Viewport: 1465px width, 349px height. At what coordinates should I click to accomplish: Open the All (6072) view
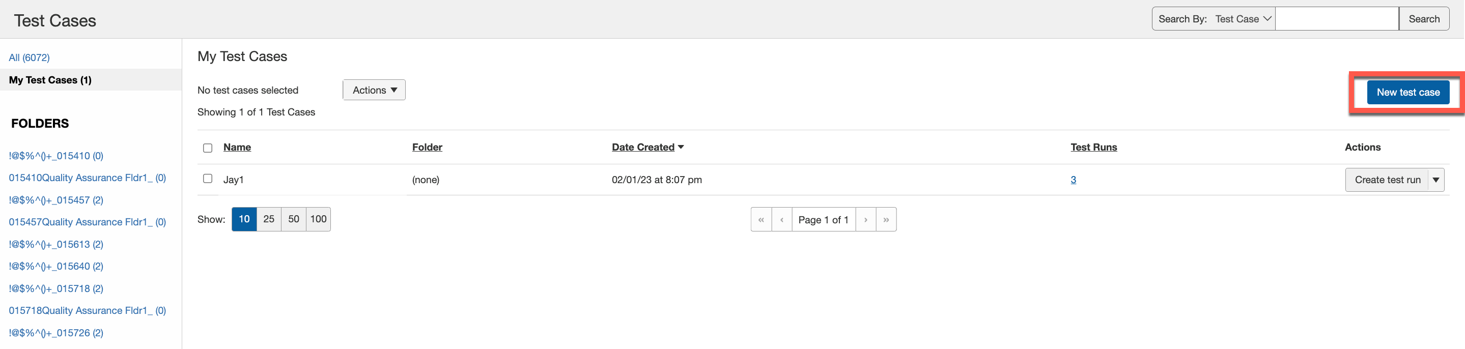(29, 57)
